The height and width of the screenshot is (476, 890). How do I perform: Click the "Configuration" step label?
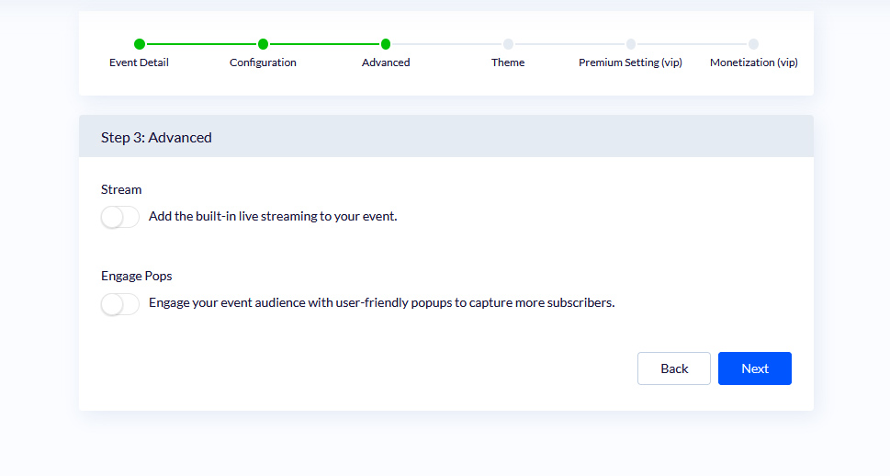263,62
